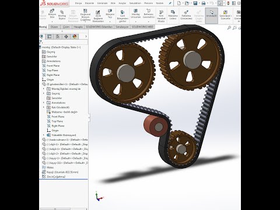Click the search magnifier above viewport
Screen dimensions: 280x210
point(229,28)
